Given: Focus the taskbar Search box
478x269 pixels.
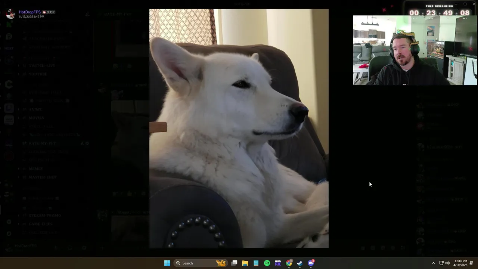Looking at the screenshot, I should point(201,263).
